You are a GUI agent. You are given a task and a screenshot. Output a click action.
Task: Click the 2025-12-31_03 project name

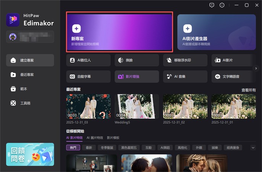(x=77, y=122)
